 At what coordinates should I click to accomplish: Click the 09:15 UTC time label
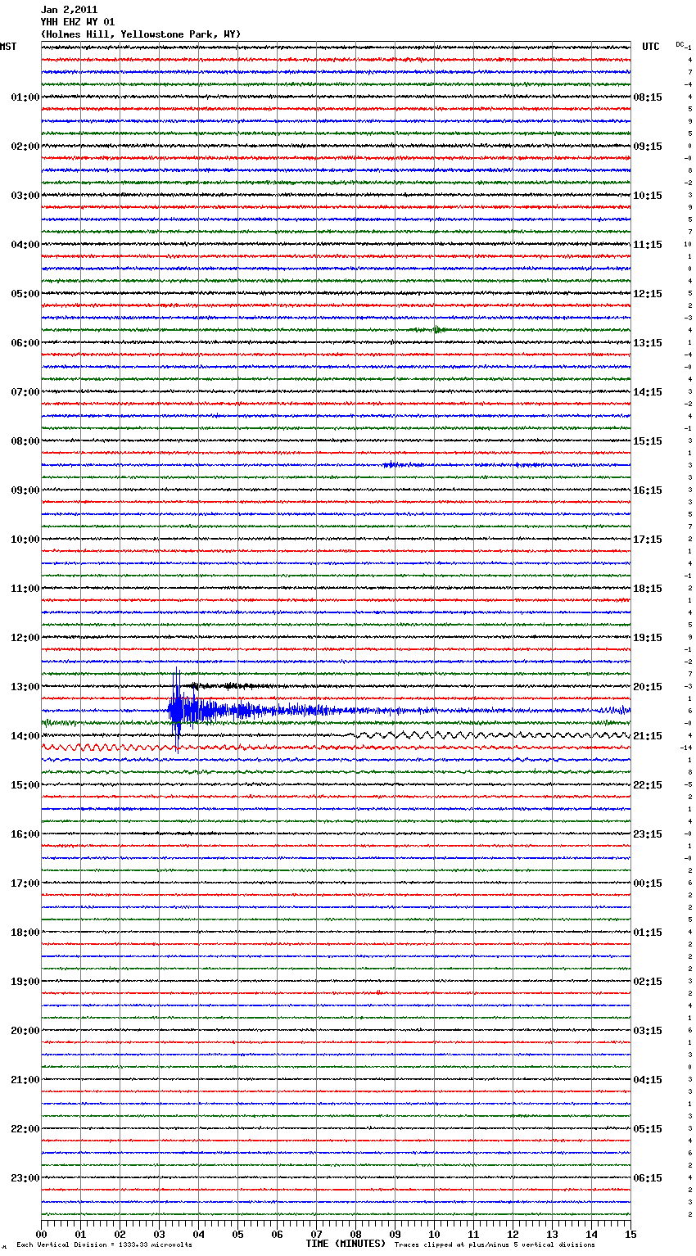[x=648, y=147]
